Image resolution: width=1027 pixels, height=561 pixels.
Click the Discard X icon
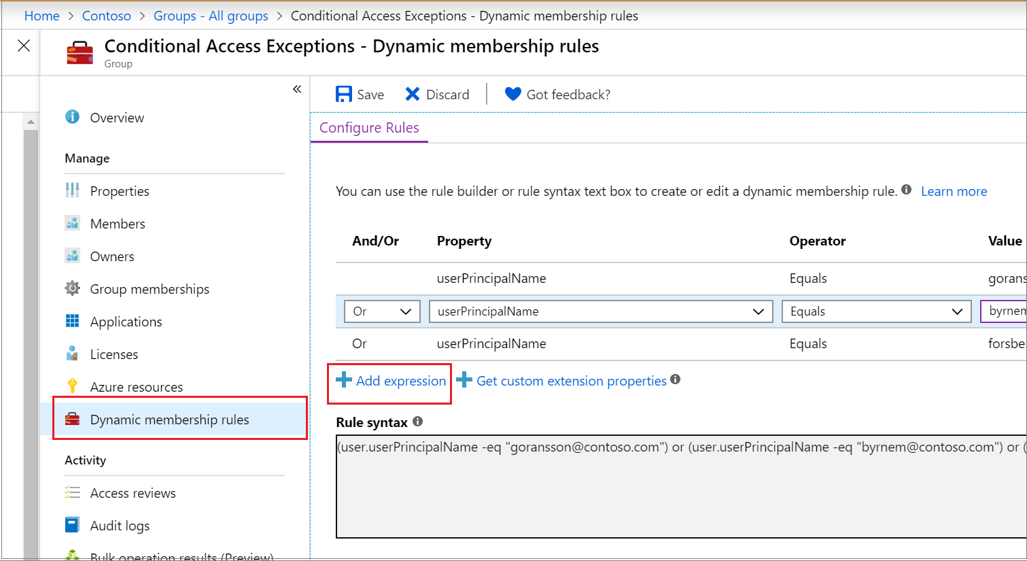coord(413,94)
